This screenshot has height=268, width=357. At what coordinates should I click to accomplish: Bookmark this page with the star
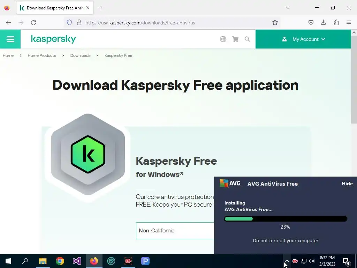[x=275, y=23]
